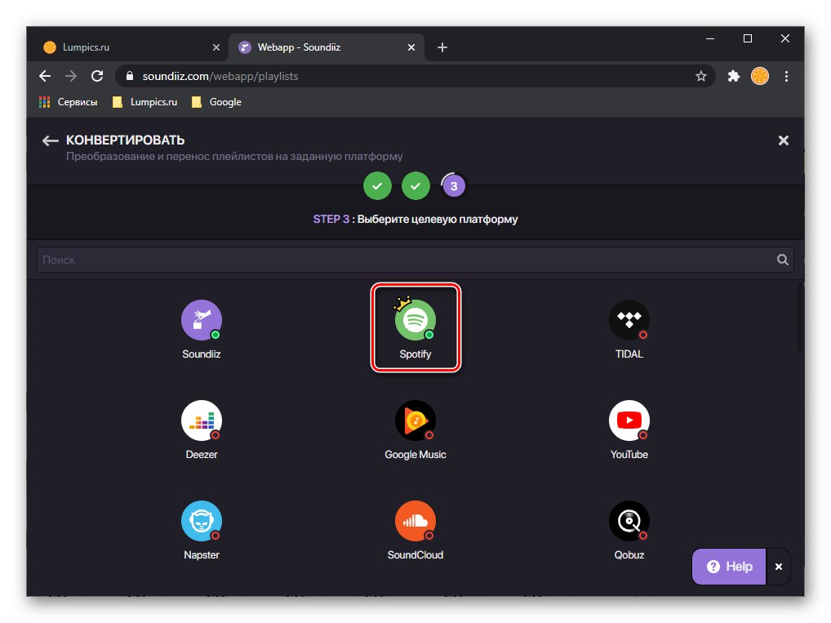Click the Spotify label text
The height and width of the screenshot is (623, 831).
415,354
